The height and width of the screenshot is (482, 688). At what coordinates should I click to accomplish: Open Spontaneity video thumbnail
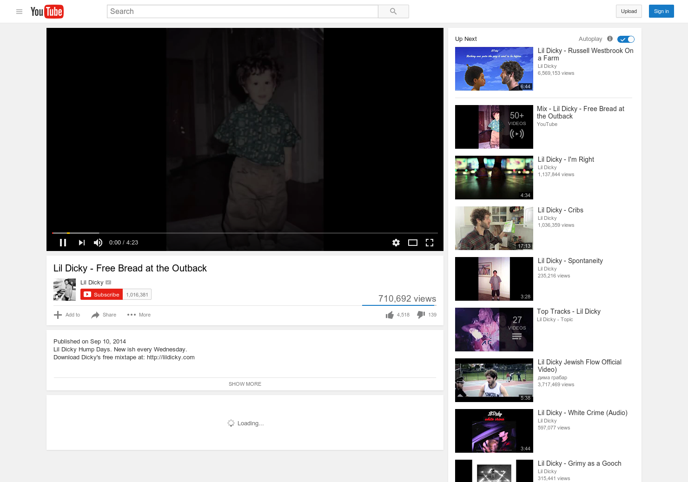[x=494, y=279]
